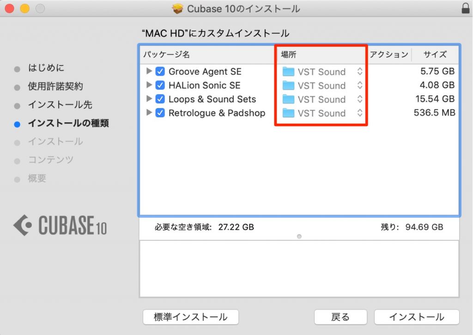Click the pane resize handle dot below the list
This screenshot has height=335, width=473.
coord(299,236)
